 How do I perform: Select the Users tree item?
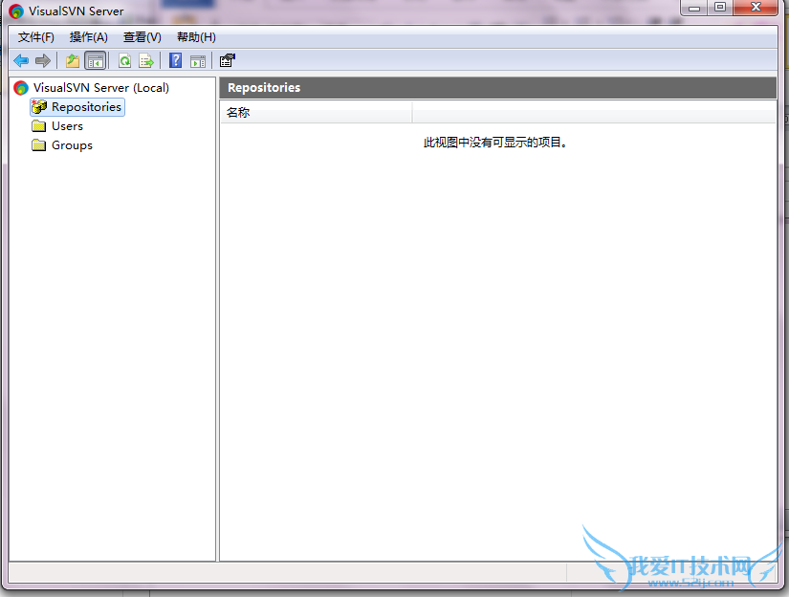68,126
